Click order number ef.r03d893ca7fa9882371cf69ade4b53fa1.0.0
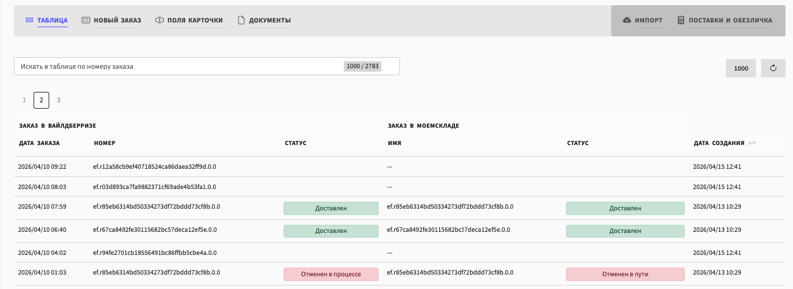The height and width of the screenshot is (289, 793). click(155, 187)
